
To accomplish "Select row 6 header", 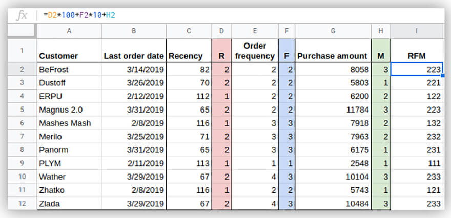I will [x=22, y=123].
